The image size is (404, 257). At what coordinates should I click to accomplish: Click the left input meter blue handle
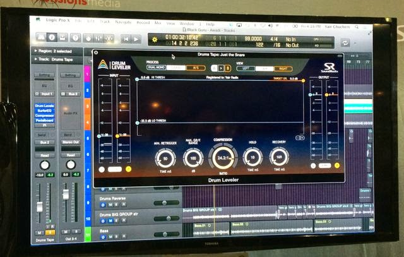[99, 136]
